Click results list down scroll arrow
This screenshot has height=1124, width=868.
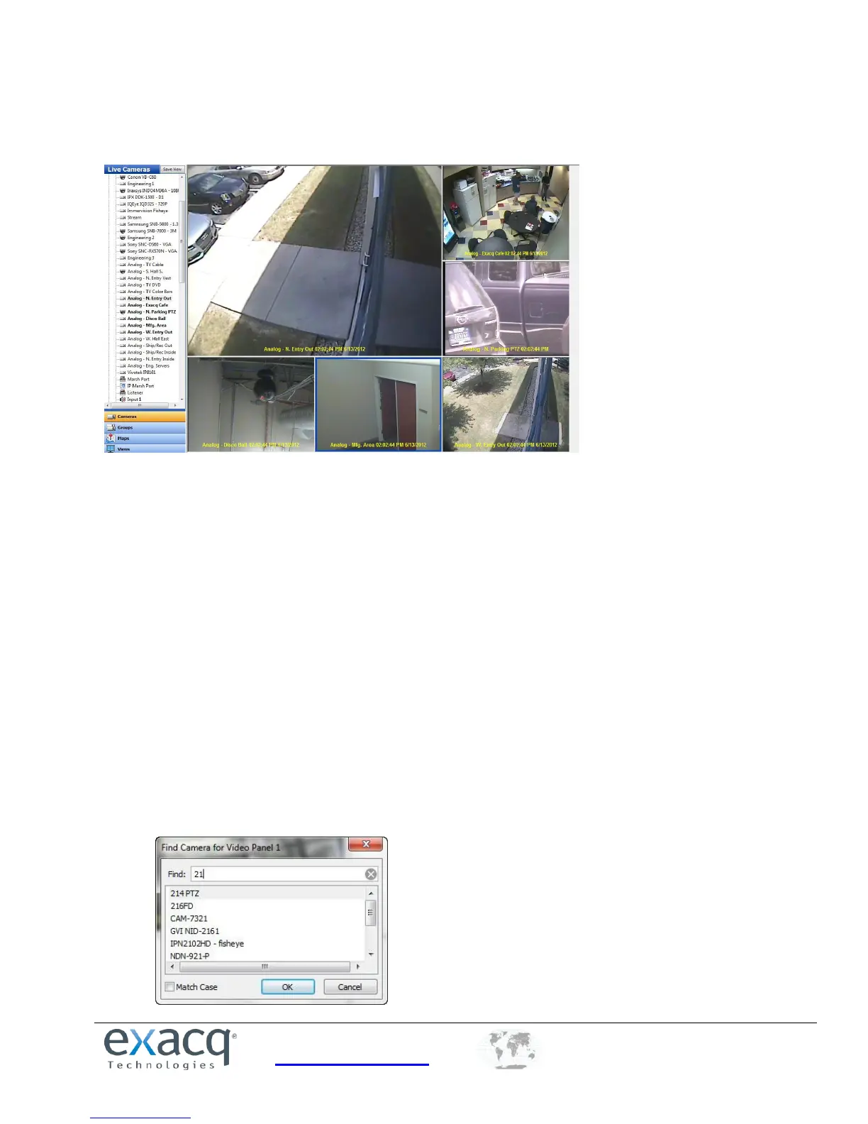point(371,955)
